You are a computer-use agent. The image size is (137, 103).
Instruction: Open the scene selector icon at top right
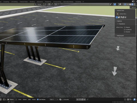133,1
